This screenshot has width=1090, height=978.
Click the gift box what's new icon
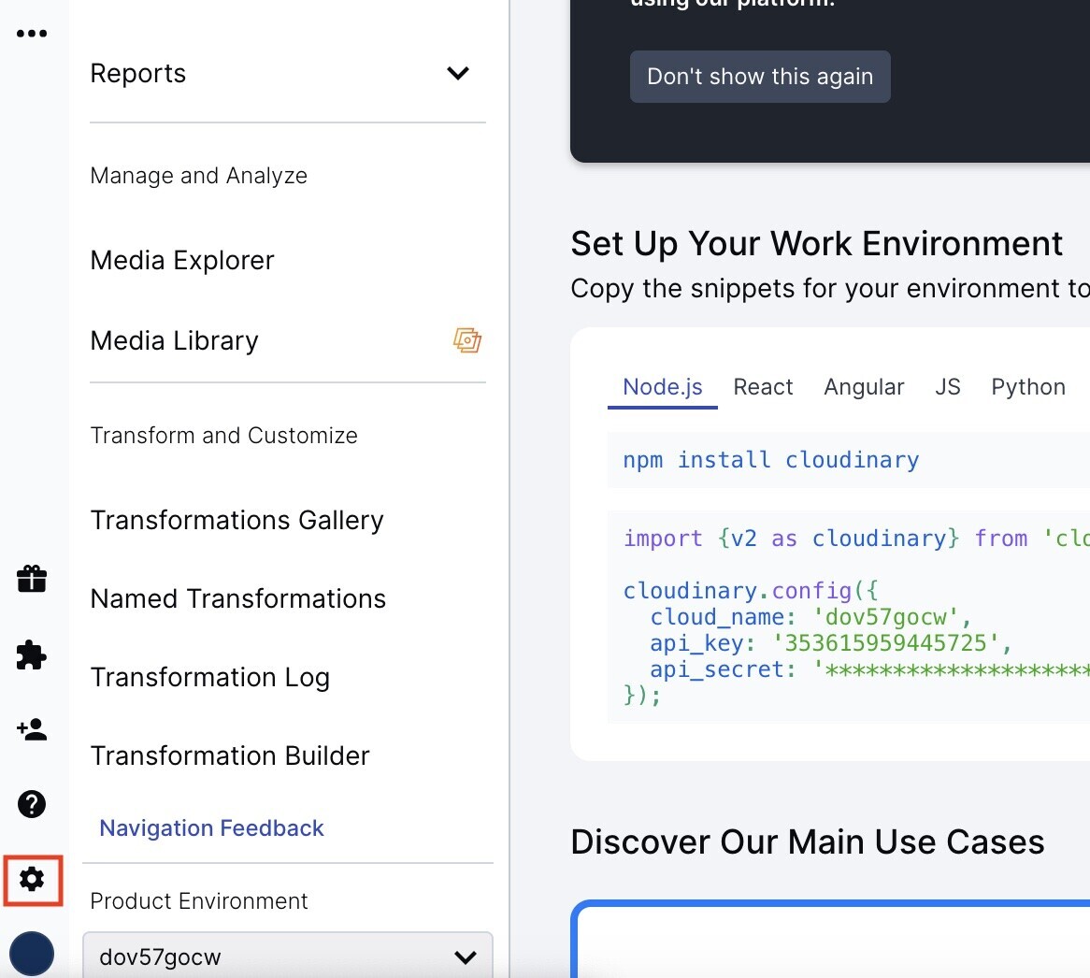(32, 579)
